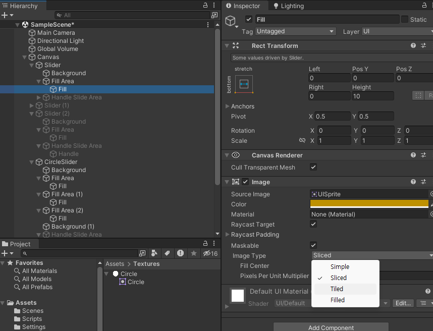This screenshot has height=331, width=433.
Task: Open the Image Color swatch
Action: click(369, 204)
